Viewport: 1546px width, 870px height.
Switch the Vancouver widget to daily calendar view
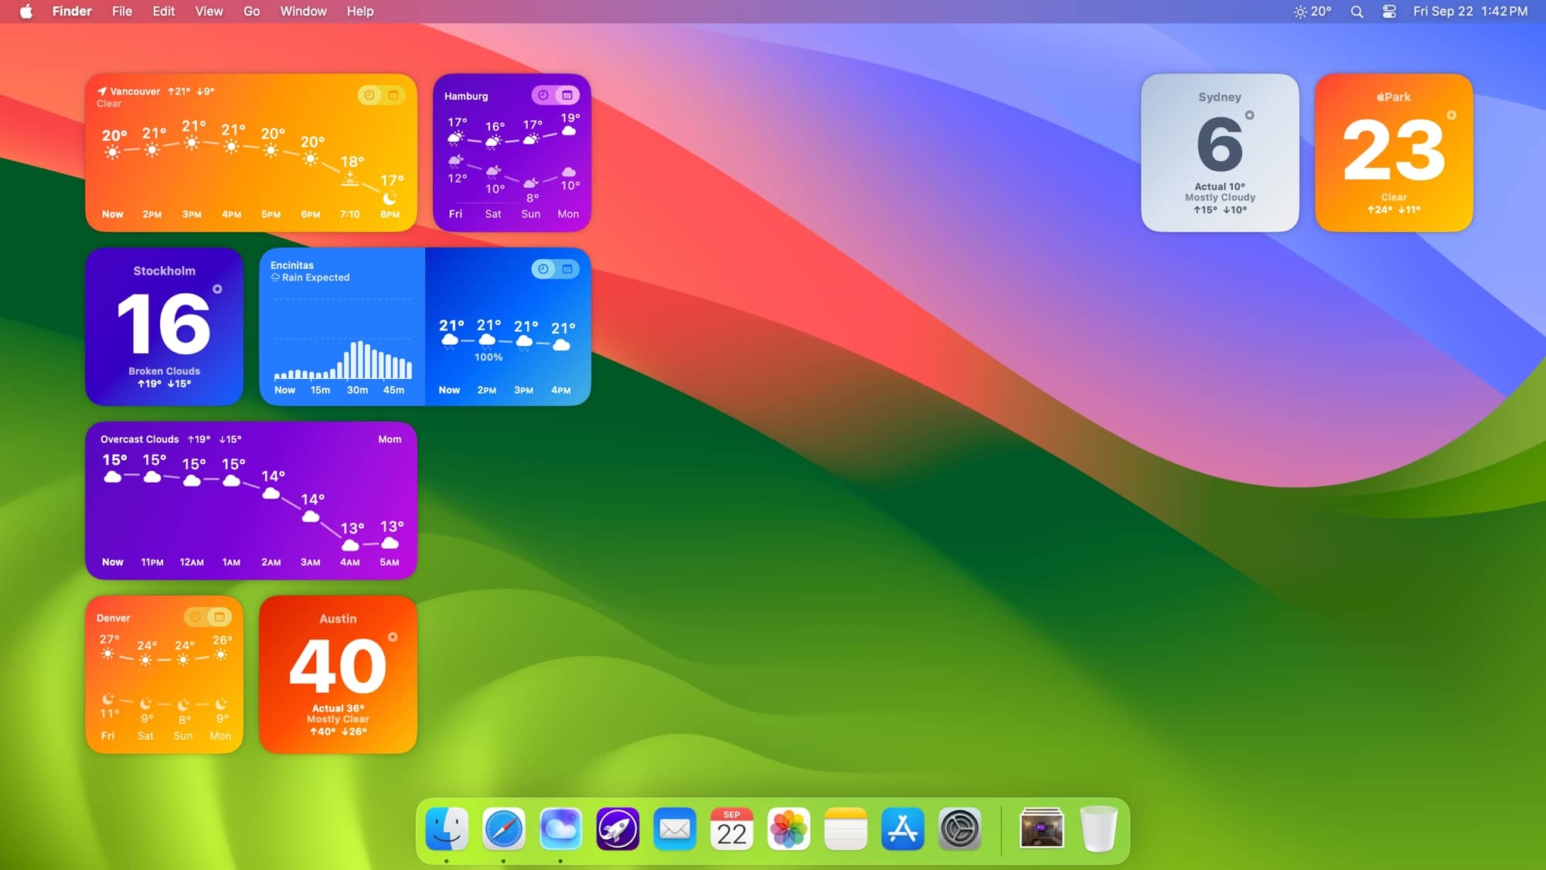(393, 95)
